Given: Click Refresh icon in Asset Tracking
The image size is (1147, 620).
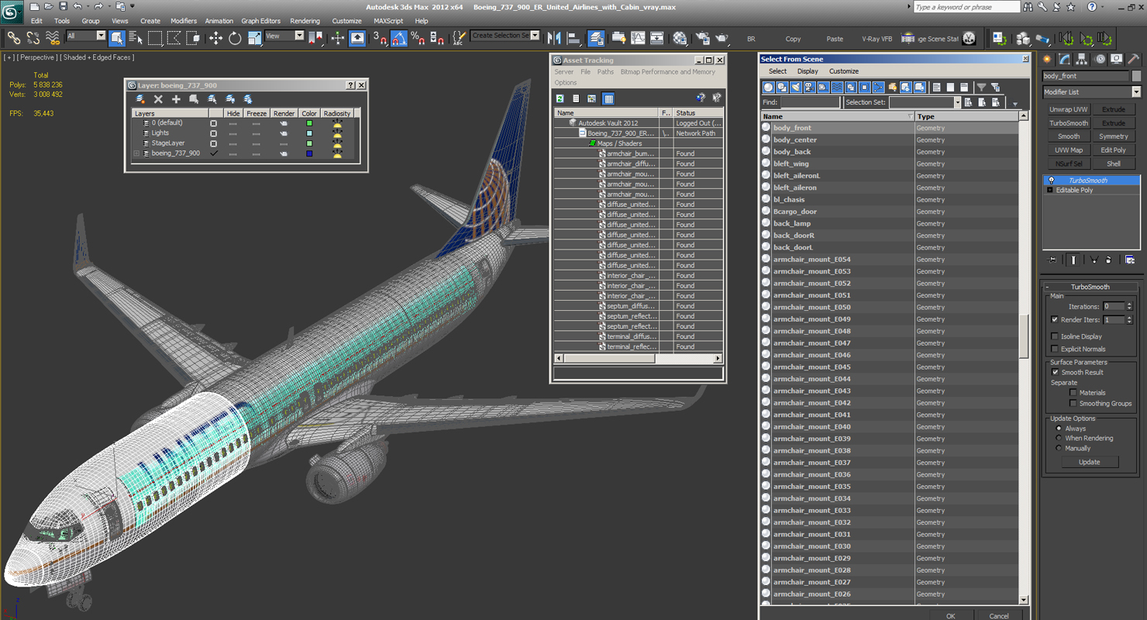Looking at the screenshot, I should tap(560, 98).
